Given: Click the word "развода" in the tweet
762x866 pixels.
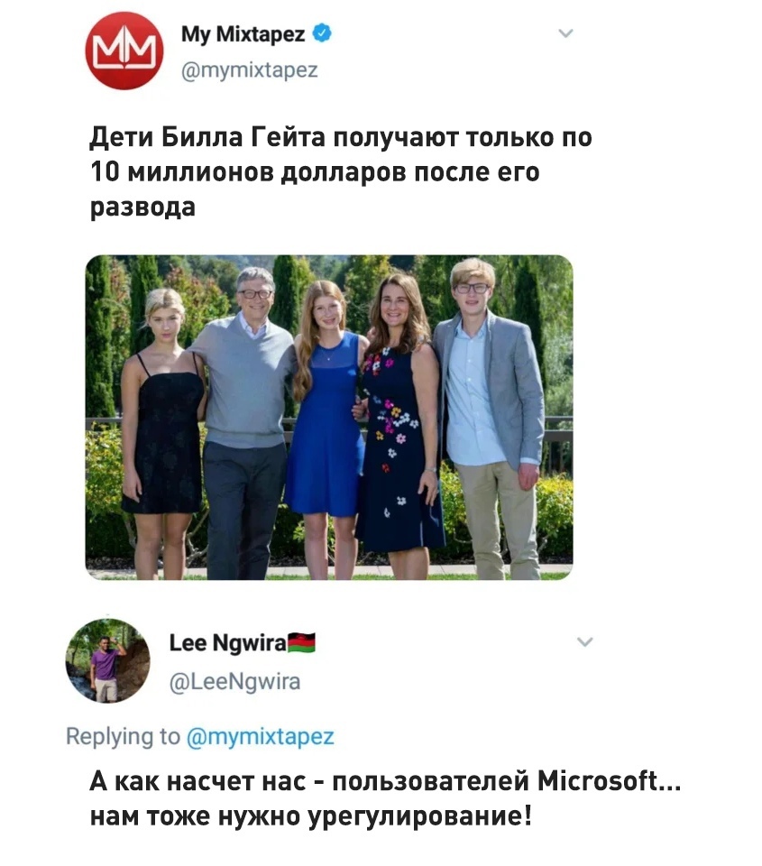Looking at the screenshot, I should (x=142, y=207).
